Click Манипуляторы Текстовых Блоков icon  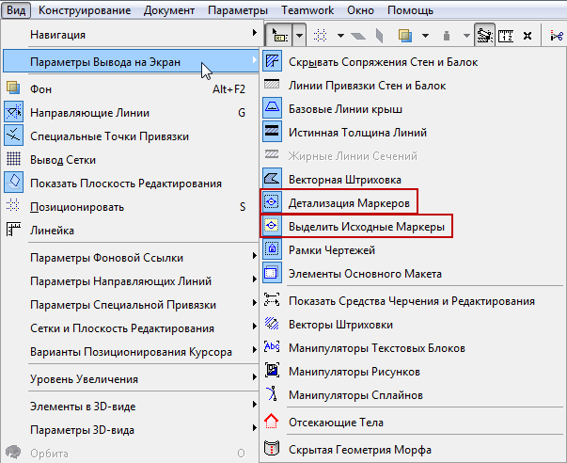(x=272, y=347)
